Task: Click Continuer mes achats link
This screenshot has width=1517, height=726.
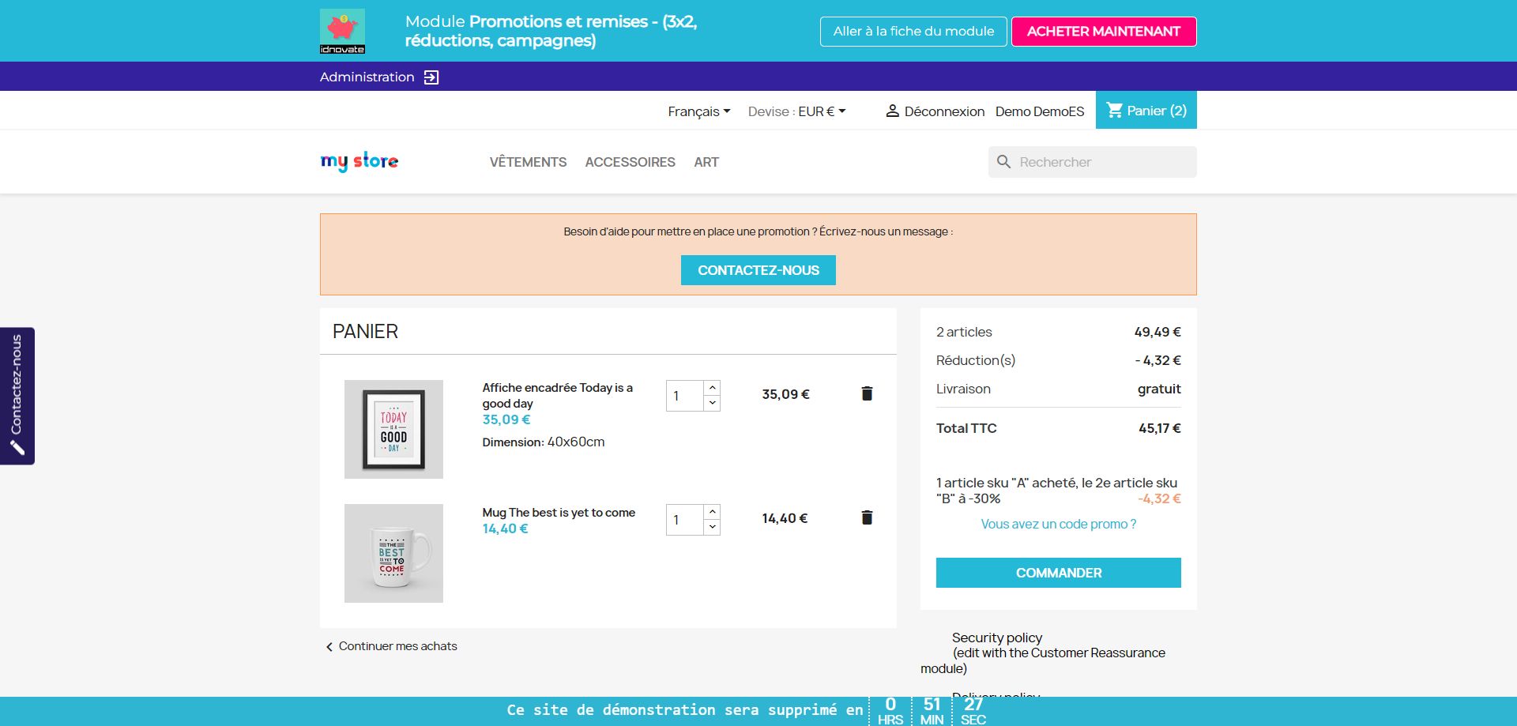Action: [x=397, y=646]
